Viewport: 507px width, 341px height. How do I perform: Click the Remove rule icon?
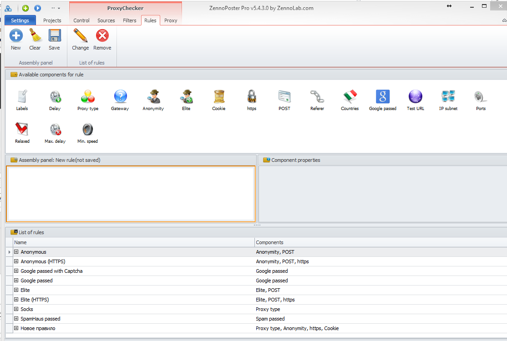(102, 40)
